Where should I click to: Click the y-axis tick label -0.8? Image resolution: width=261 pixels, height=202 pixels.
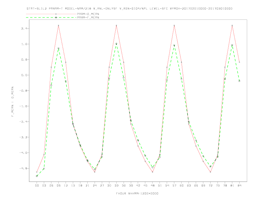pyautogui.click(x=23, y=91)
